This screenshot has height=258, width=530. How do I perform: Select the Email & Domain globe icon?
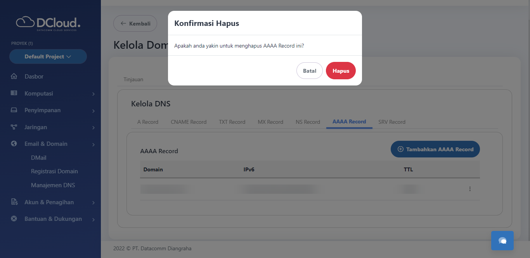[x=14, y=144]
